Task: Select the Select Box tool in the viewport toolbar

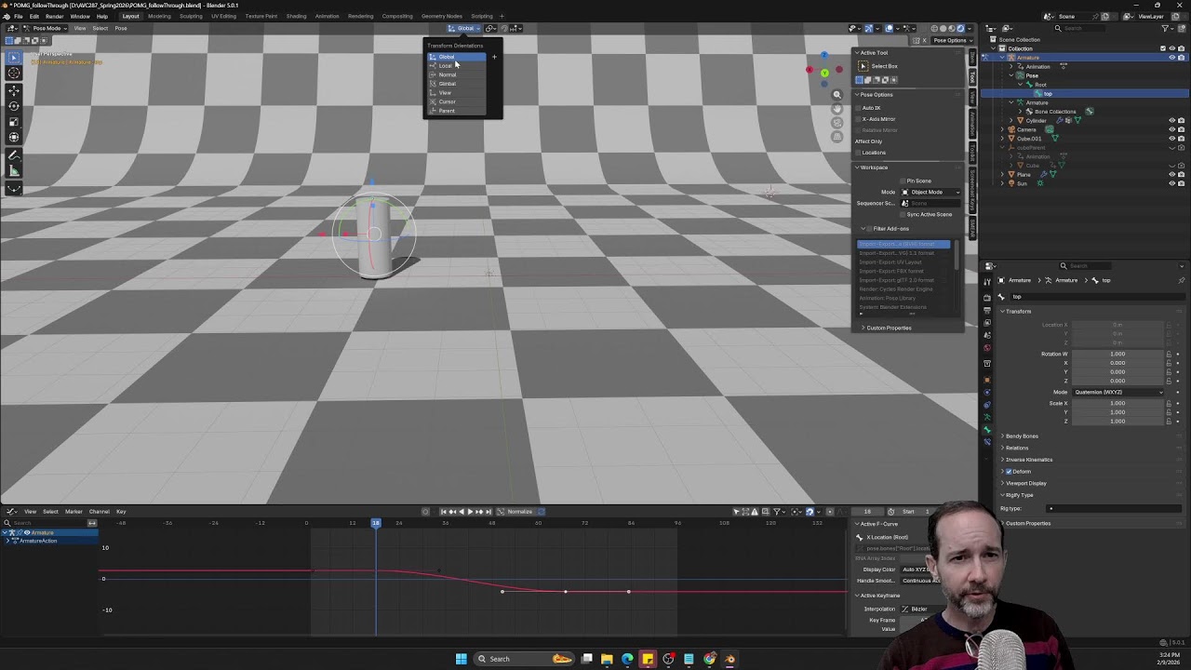Action: pyautogui.click(x=14, y=58)
